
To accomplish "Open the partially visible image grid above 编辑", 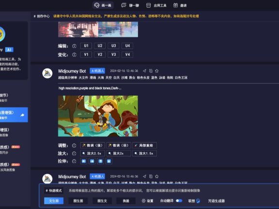I will point(98,30).
